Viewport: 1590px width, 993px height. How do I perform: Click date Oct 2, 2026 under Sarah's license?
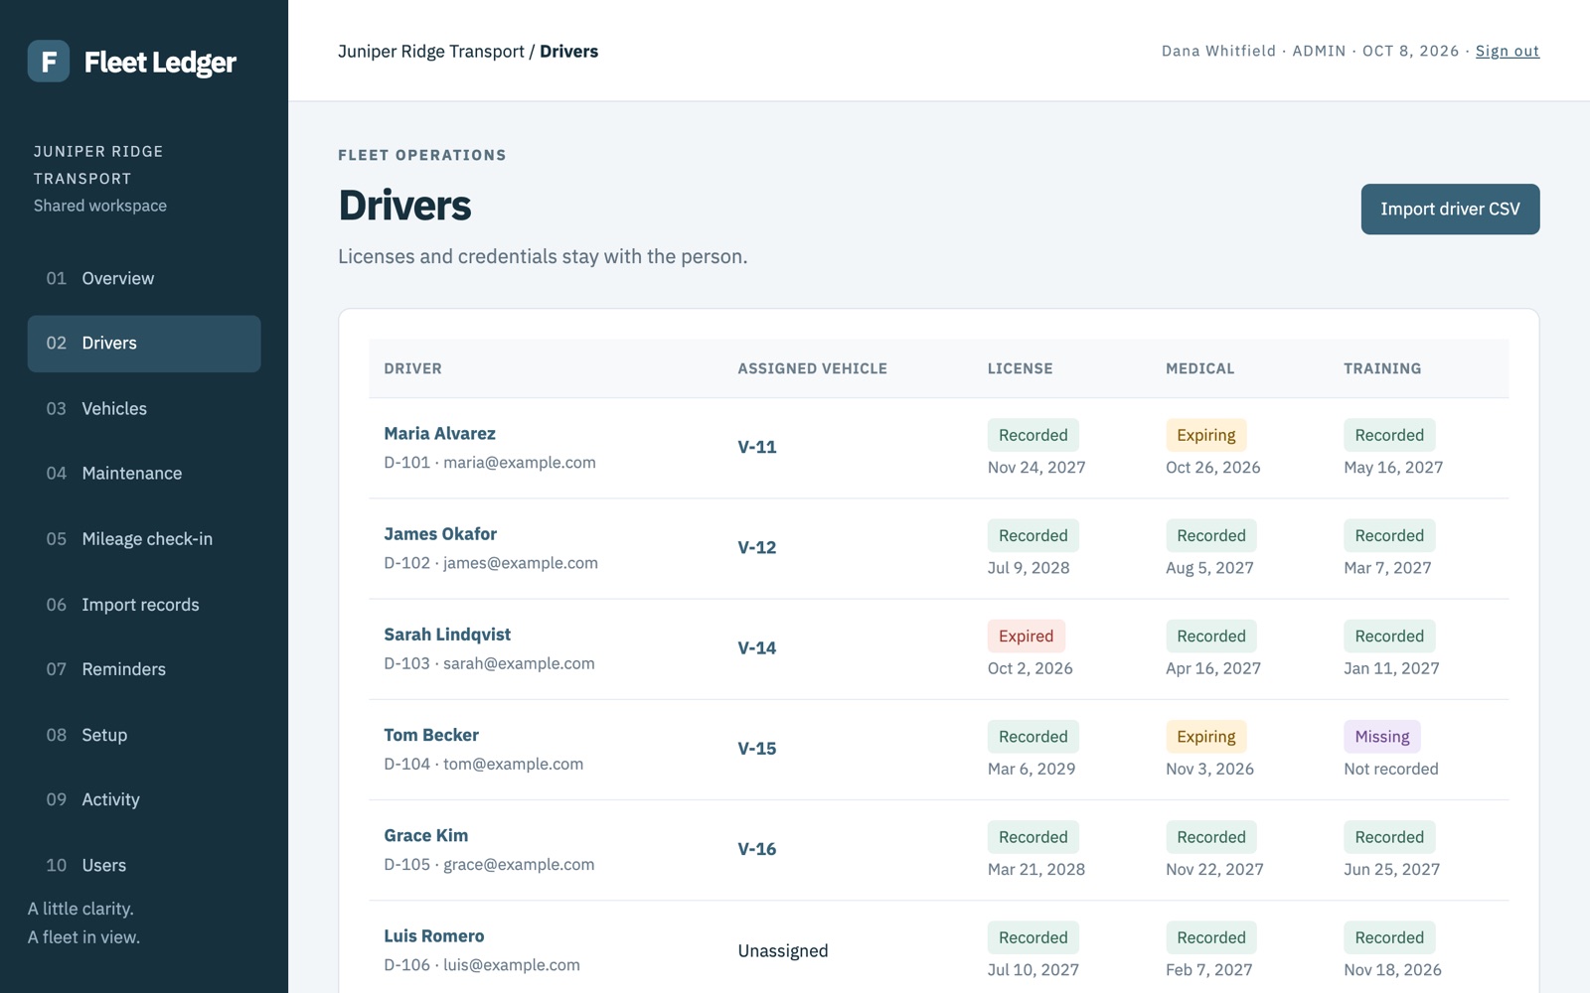(1030, 669)
